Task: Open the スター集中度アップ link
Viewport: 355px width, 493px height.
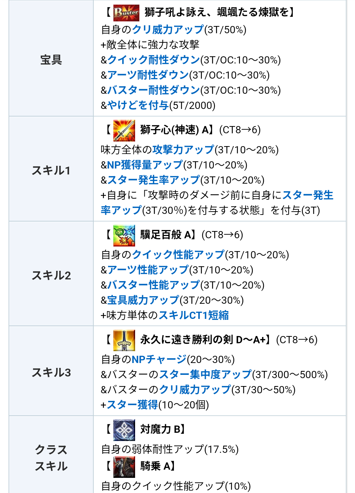Action: (205, 375)
